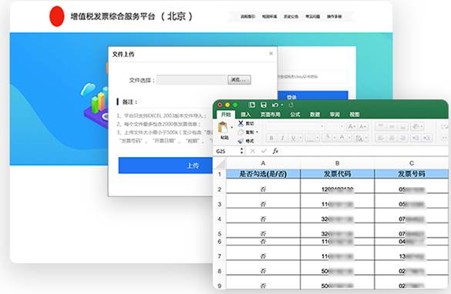The height and width of the screenshot is (294, 451).
Task: Apply the fill color bucket
Action: (x=328, y=138)
